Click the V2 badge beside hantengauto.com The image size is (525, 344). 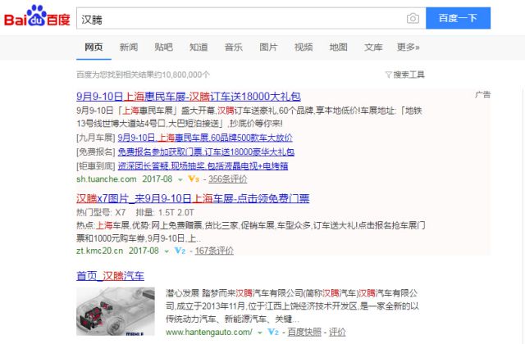(273, 332)
